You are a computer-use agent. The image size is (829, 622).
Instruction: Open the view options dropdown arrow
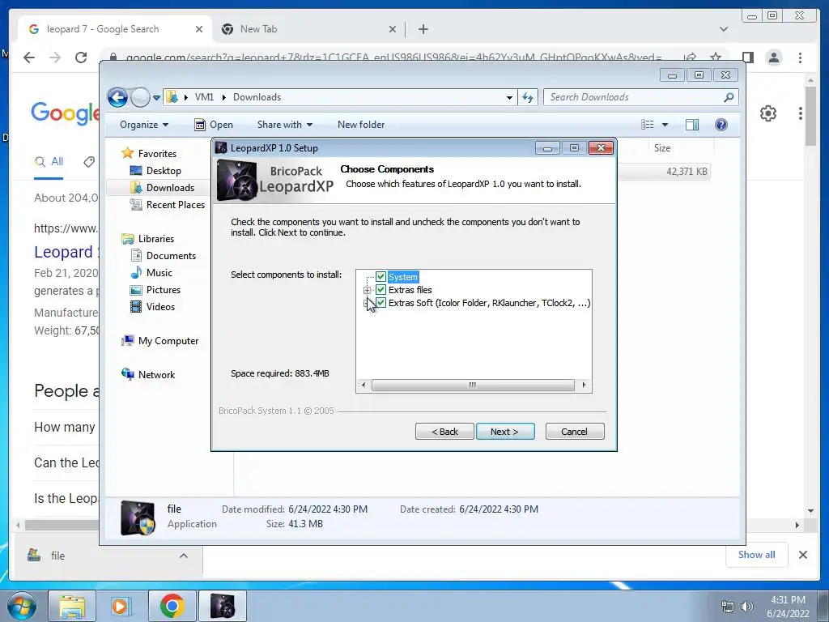(665, 125)
